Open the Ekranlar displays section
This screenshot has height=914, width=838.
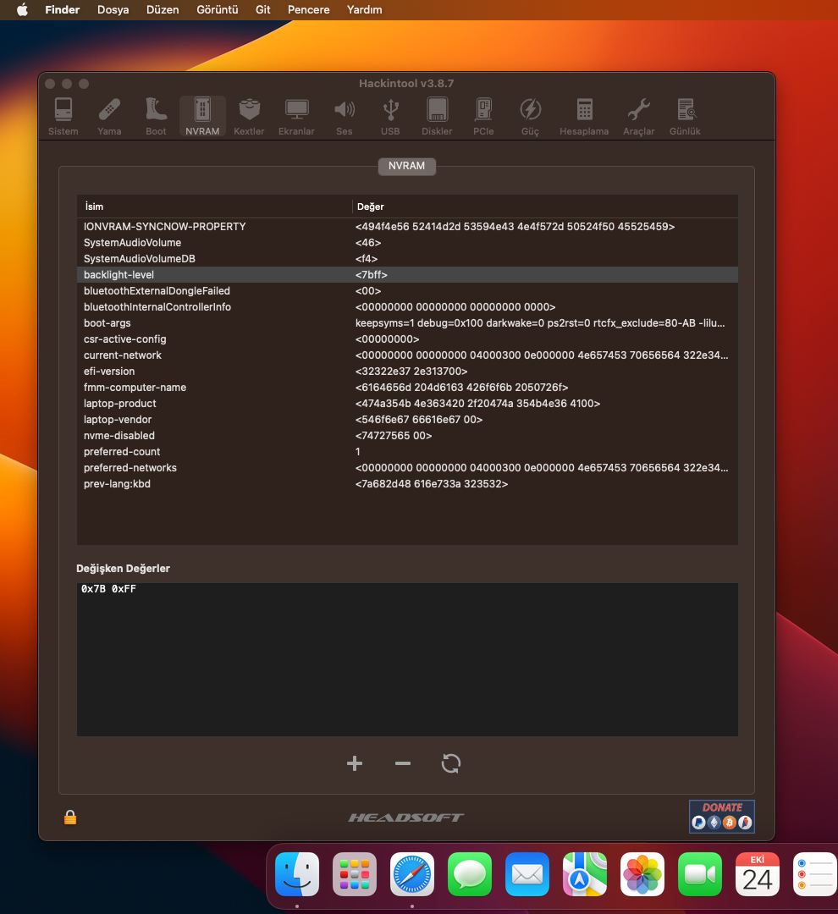(x=296, y=117)
